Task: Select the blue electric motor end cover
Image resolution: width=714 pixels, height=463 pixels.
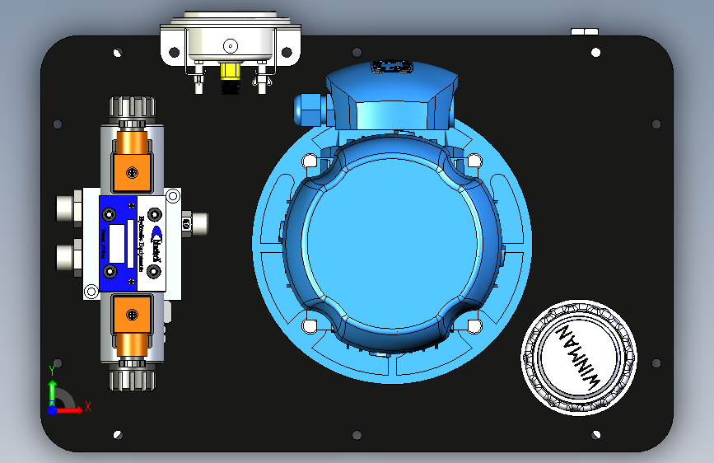Action: pyautogui.click(x=393, y=244)
